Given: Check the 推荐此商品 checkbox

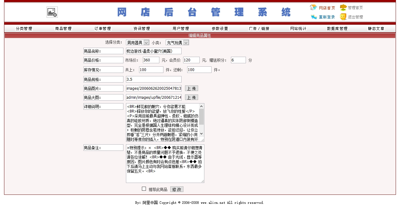Looking at the screenshot, I should click(x=144, y=189).
